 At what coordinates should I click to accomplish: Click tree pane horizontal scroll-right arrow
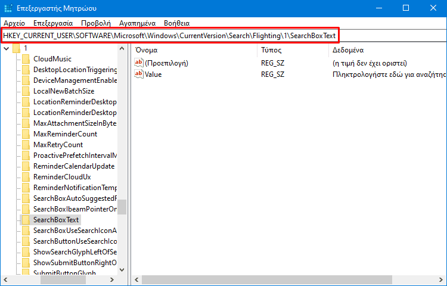pyautogui.click(x=112, y=280)
